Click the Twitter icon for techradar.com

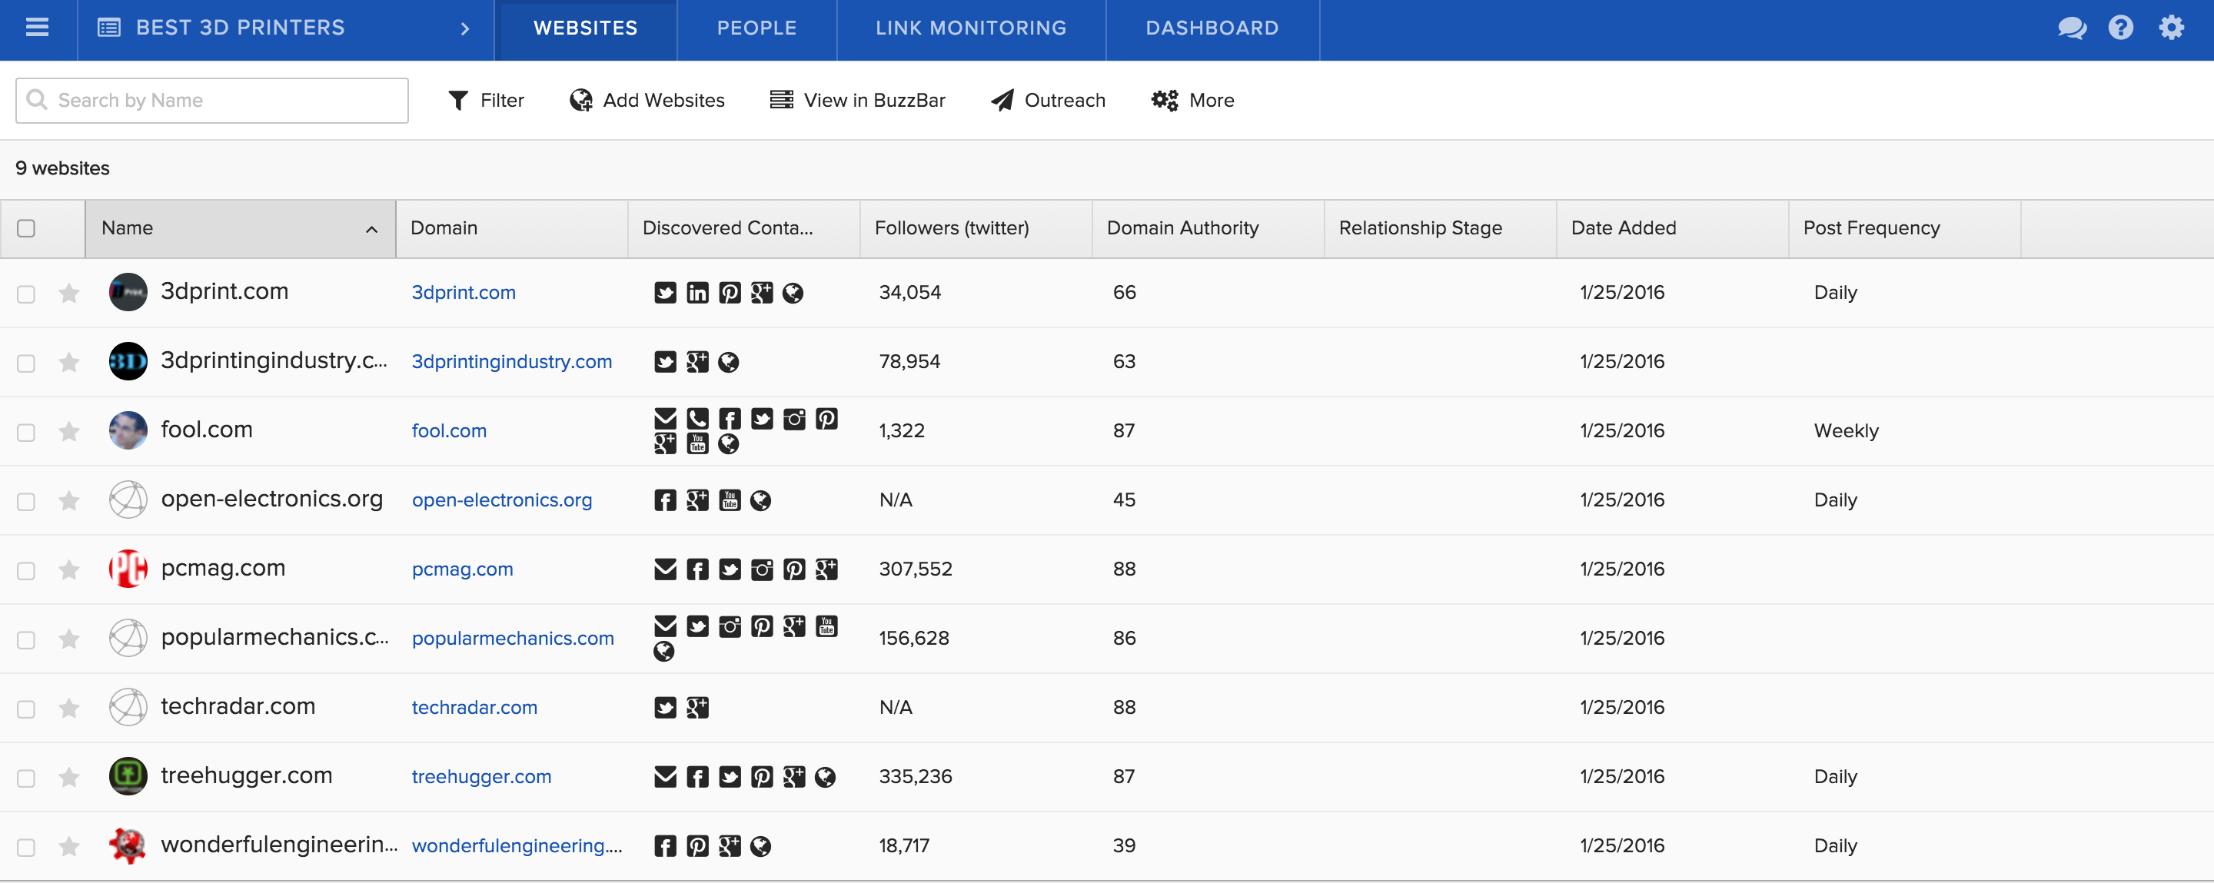click(665, 708)
